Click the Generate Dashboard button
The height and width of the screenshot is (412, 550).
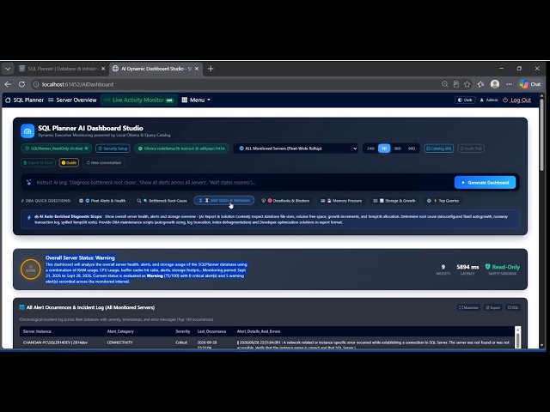click(485, 183)
